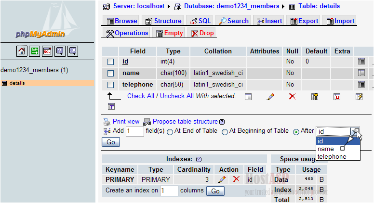Click pencil change icon for selected fields
This screenshot has height=203, width=374.
[270, 96]
